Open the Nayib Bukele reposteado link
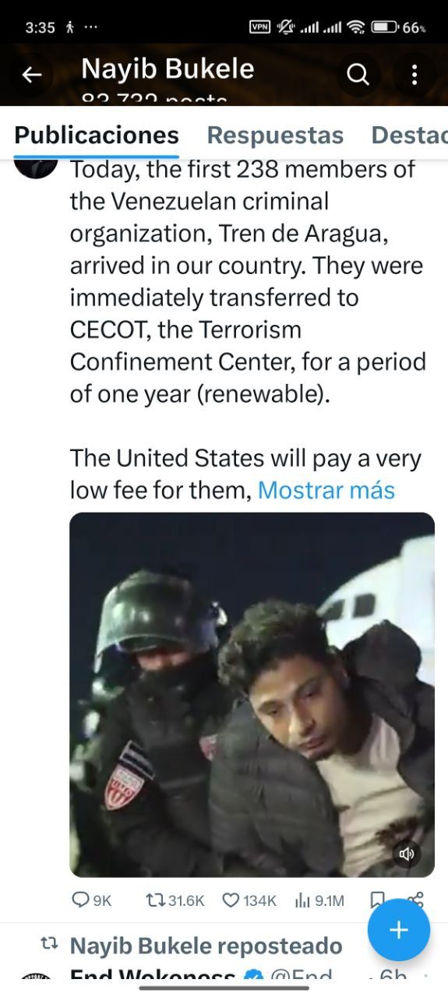Viewport: 448px width, 997px height. 206,946
